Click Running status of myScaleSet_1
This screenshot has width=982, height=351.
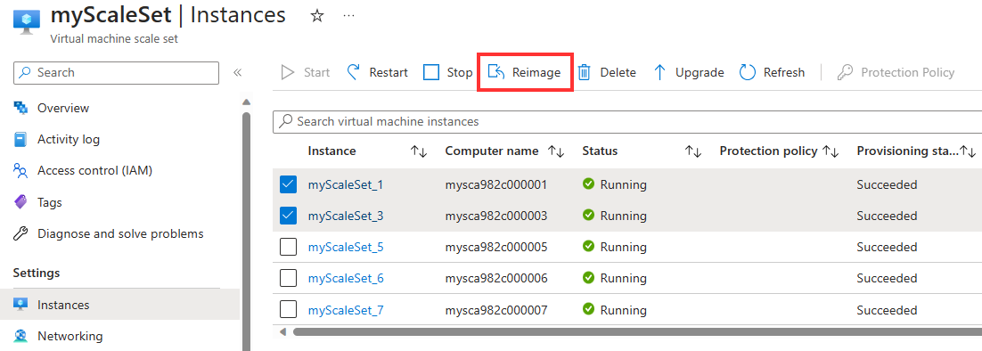614,184
